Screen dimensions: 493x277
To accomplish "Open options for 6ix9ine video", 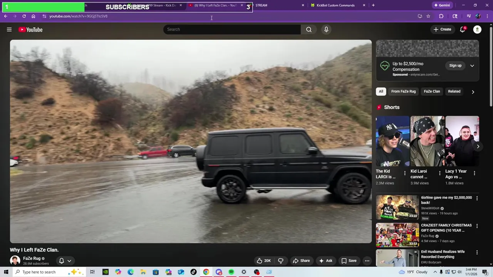I will (x=477, y=198).
